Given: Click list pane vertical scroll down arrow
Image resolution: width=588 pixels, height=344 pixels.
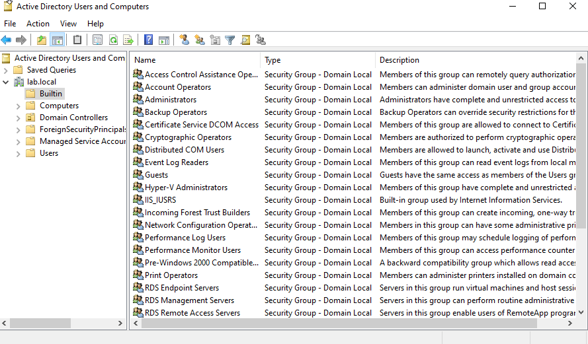Looking at the screenshot, I should tap(581, 312).
